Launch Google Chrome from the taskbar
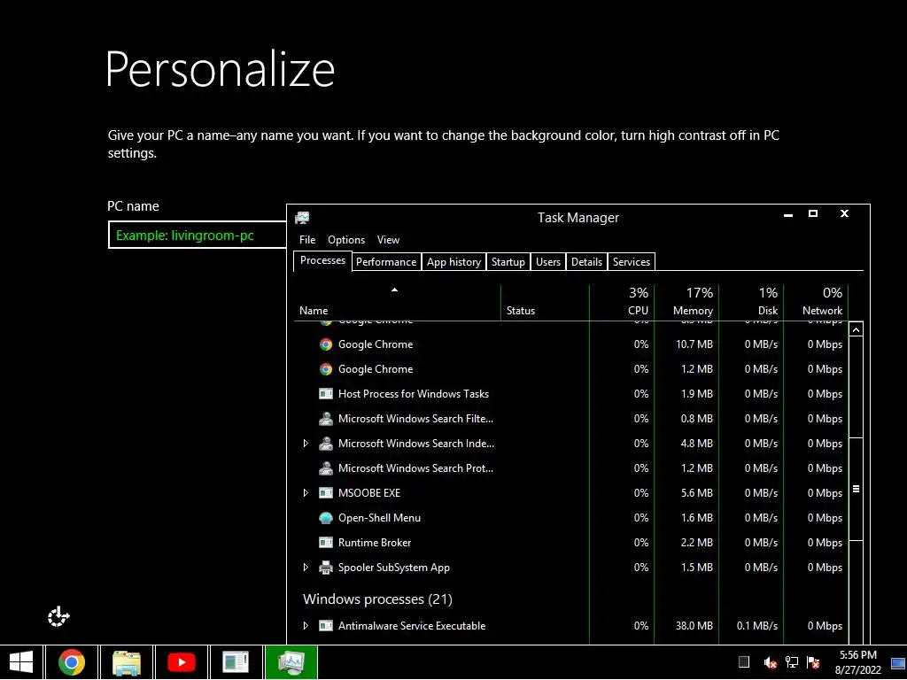 (72, 662)
